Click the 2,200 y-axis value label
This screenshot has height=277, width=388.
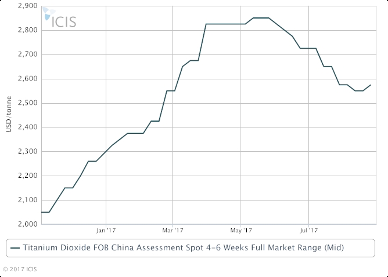[28, 176]
